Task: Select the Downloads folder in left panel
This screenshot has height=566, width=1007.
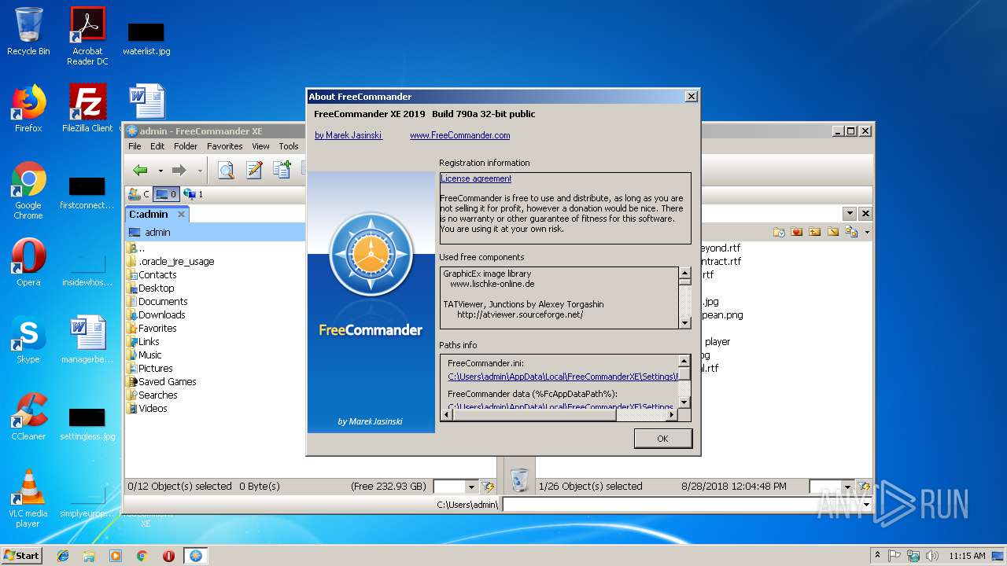Action: pyautogui.click(x=162, y=314)
